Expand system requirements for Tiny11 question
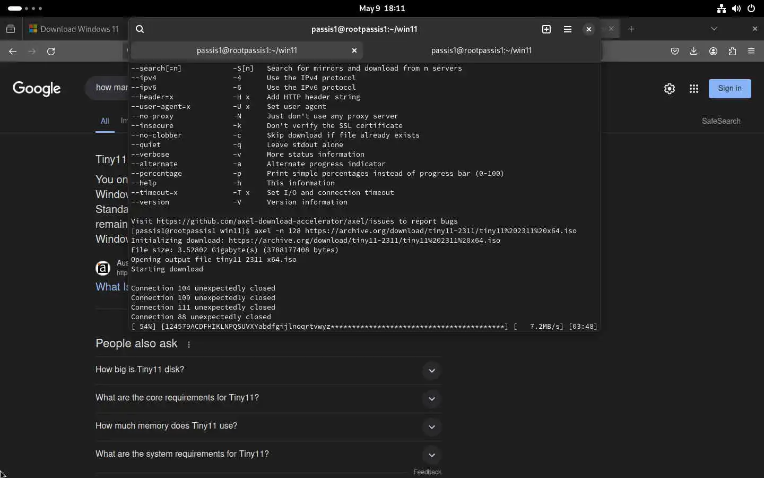 pyautogui.click(x=268, y=455)
